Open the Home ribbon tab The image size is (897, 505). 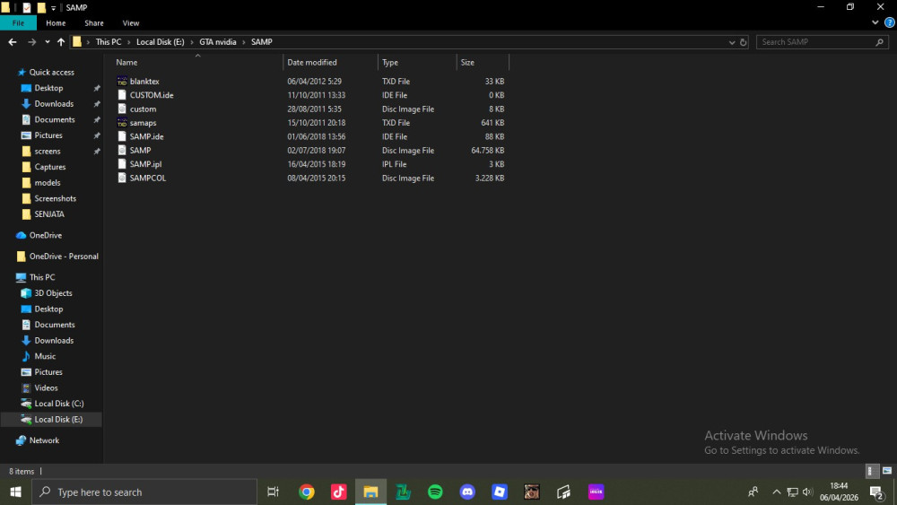click(x=56, y=23)
